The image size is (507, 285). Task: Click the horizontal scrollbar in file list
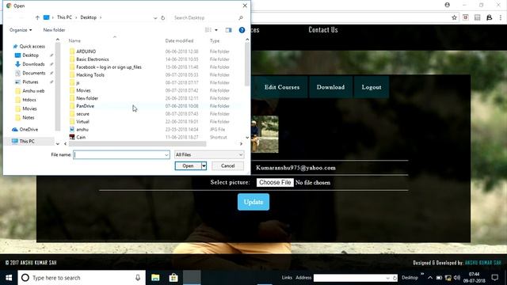point(137,144)
